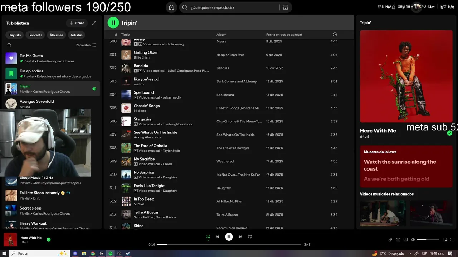Enter fullscreen with the expand icon
Image resolution: width=458 pixels, height=257 pixels.
[x=453, y=240]
